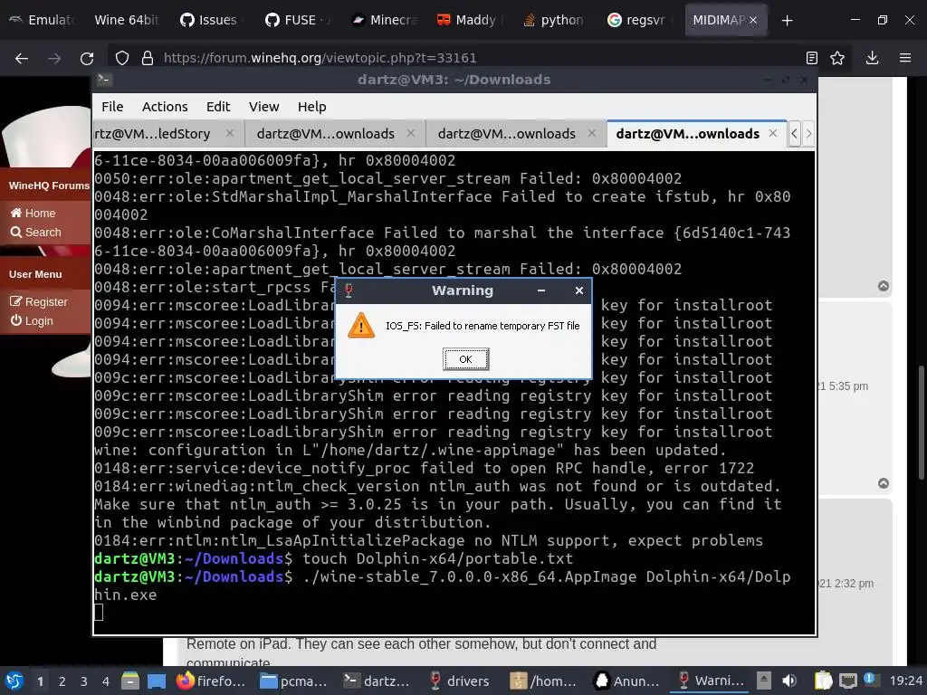
Task: Switch to the regsvr Google tab
Action: [x=638, y=20]
